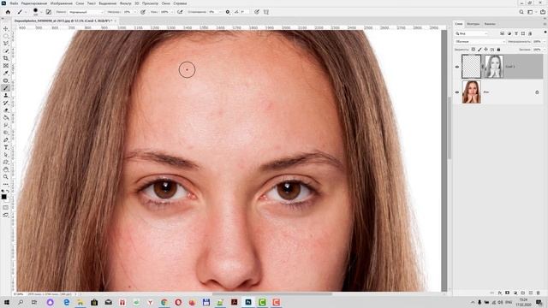Image resolution: width=548 pixels, height=308 pixels.
Task: Open the smoothing options gear
Action: (x=228, y=12)
